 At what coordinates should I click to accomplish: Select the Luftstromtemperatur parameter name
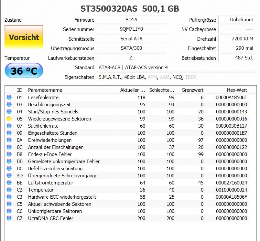point(50,183)
